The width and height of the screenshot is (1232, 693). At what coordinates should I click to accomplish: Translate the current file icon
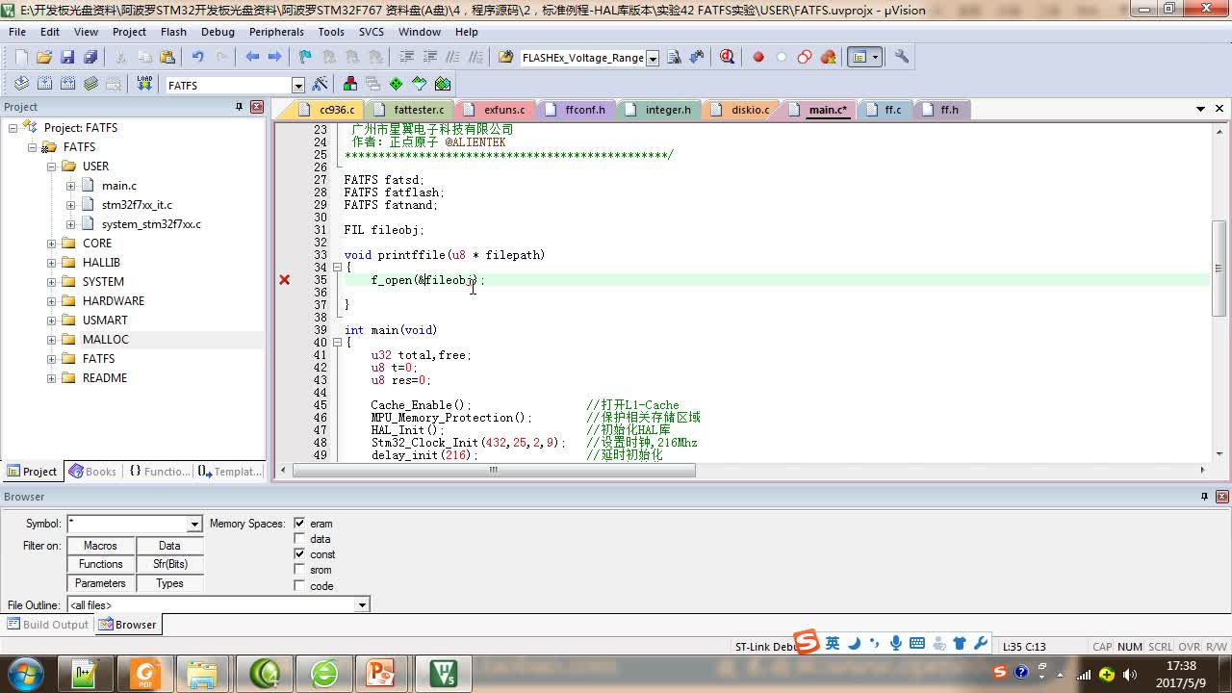[x=21, y=84]
